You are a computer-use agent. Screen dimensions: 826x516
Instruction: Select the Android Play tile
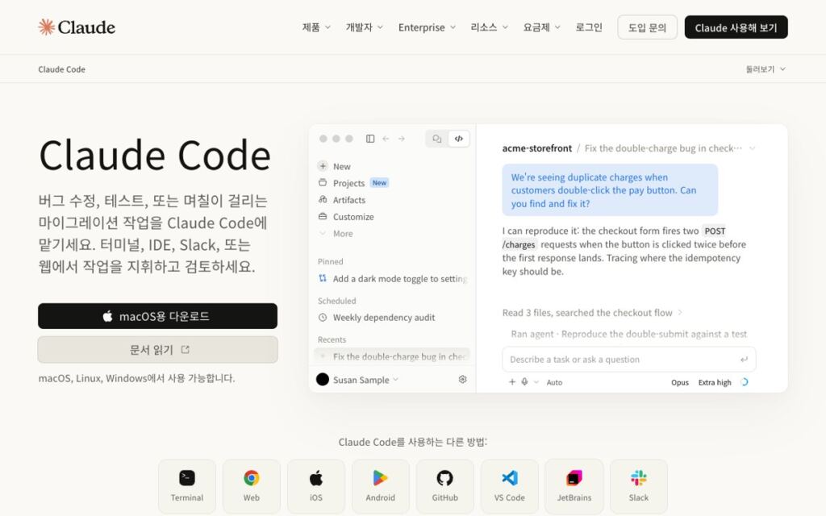381,486
